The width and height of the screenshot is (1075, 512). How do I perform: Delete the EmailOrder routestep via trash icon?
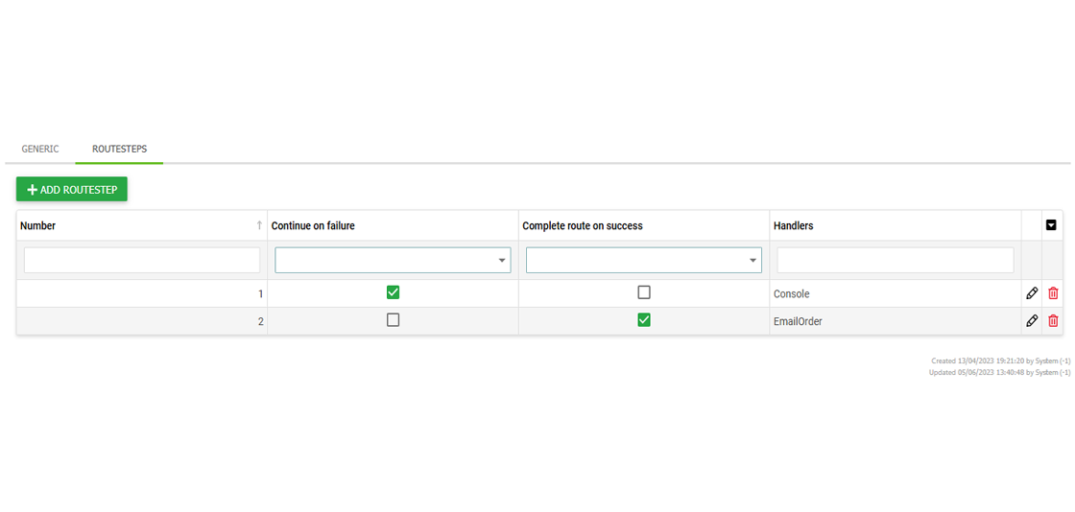[1053, 320]
